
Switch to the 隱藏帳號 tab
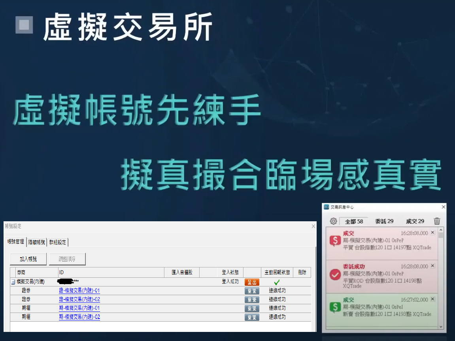point(36,242)
